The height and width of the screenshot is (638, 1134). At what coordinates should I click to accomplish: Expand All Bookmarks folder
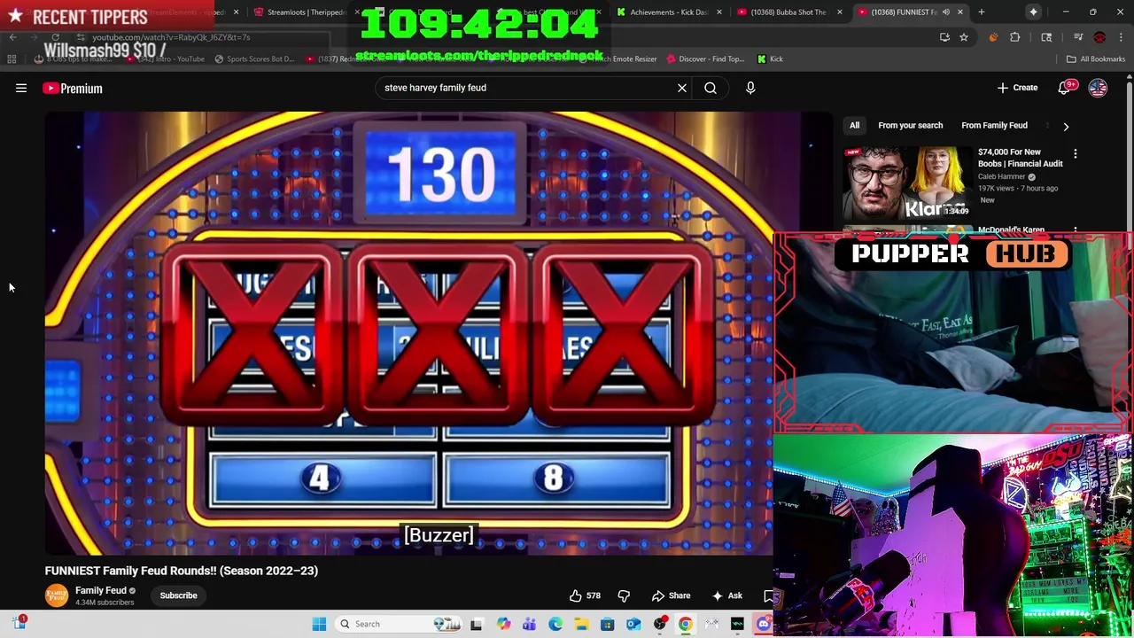coord(1096,59)
